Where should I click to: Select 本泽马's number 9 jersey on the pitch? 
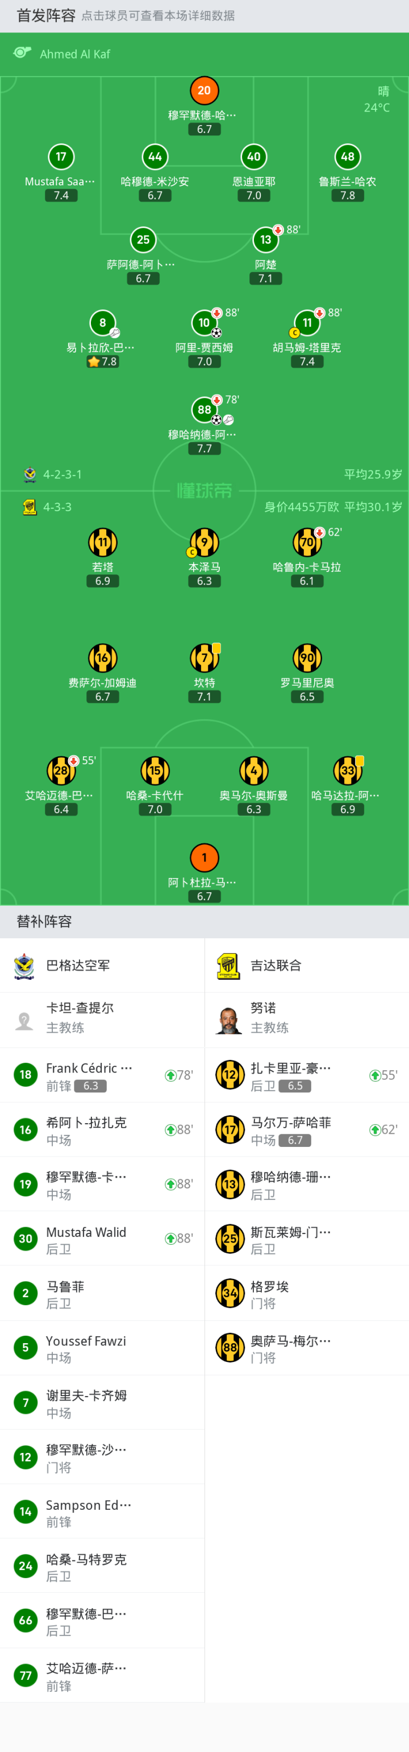tap(204, 542)
